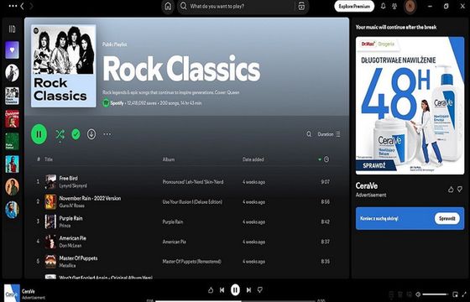470x302 pixels.
Task: Open the miniplayer icon
Action: (x=455, y=294)
